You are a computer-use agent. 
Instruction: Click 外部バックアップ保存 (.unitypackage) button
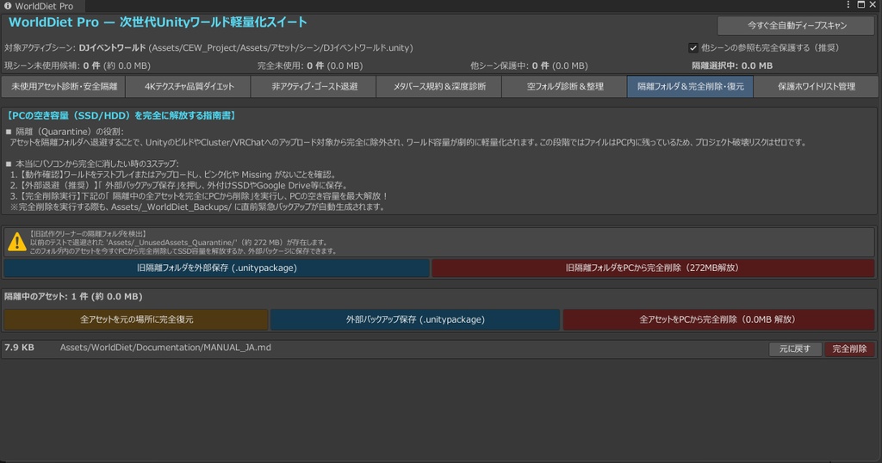point(415,319)
